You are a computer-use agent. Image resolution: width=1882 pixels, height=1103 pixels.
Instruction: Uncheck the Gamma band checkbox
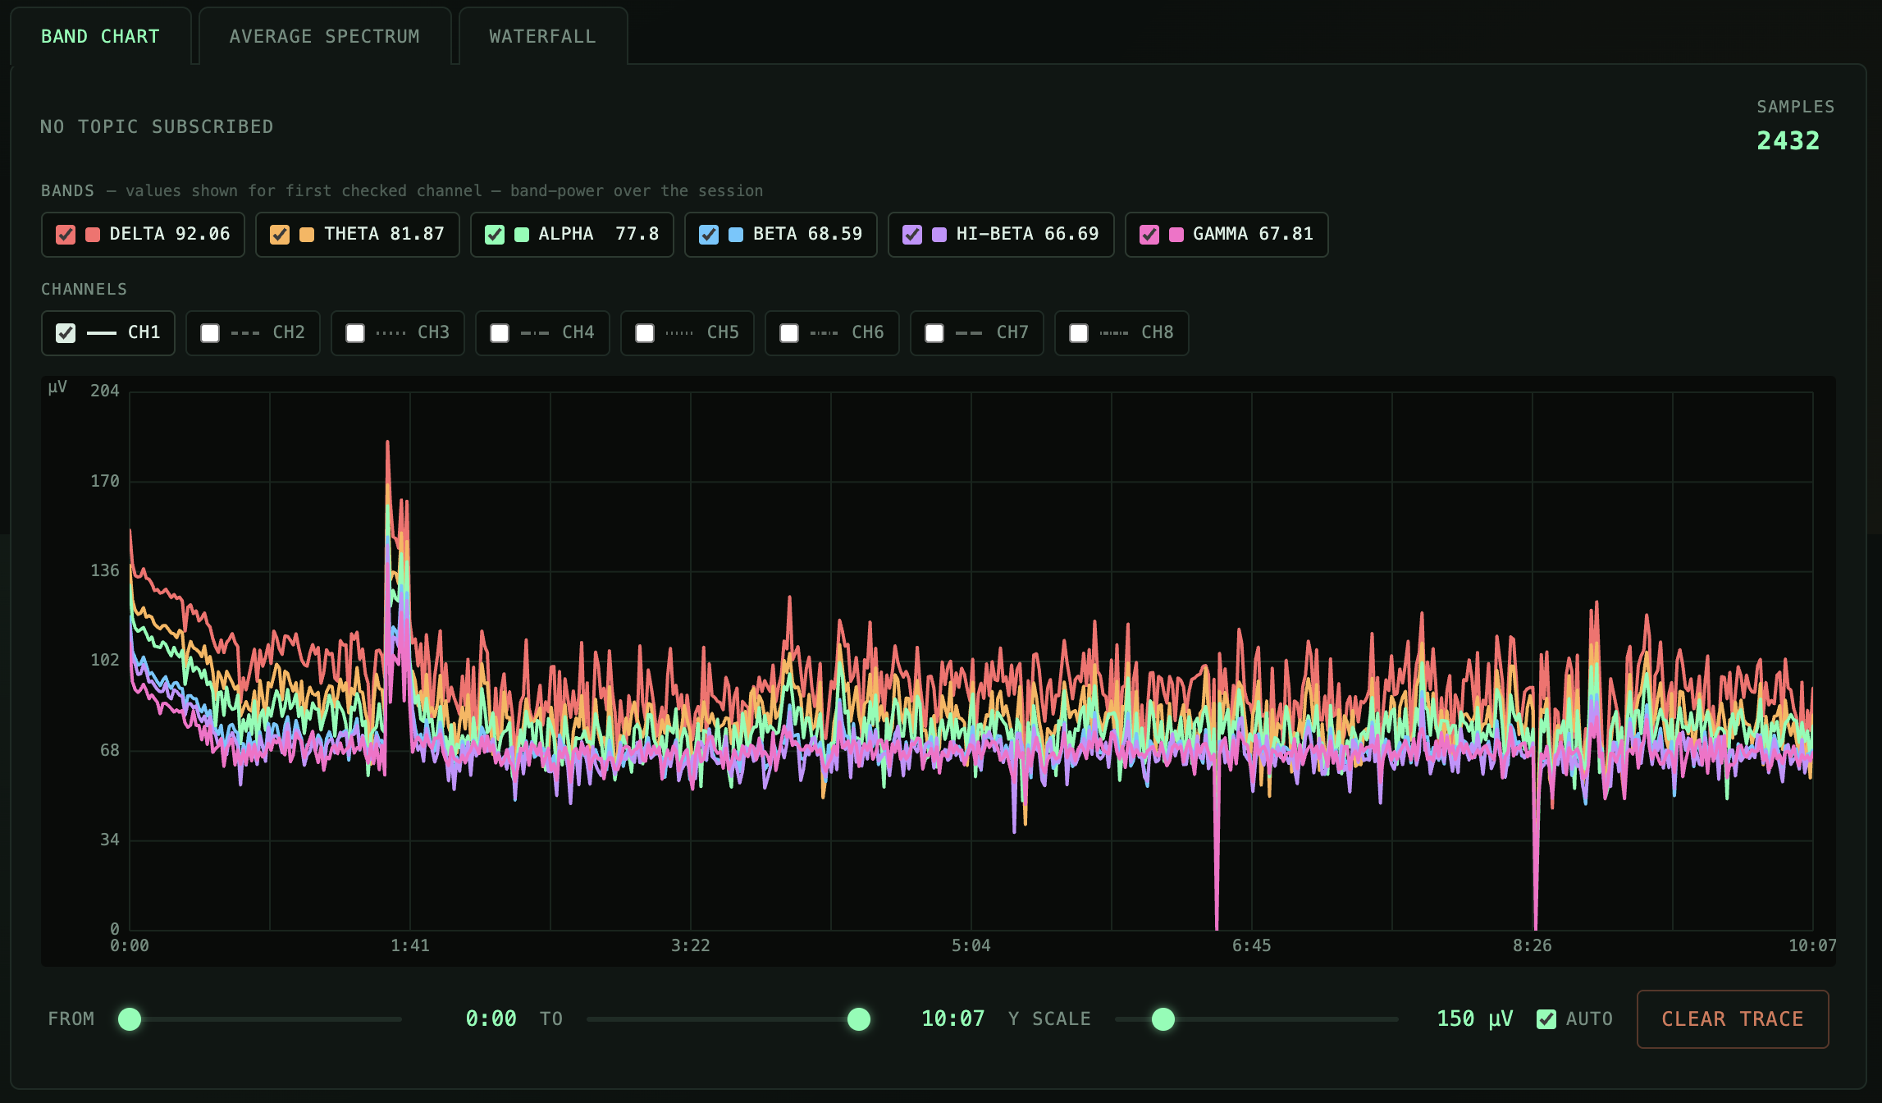pos(1149,235)
